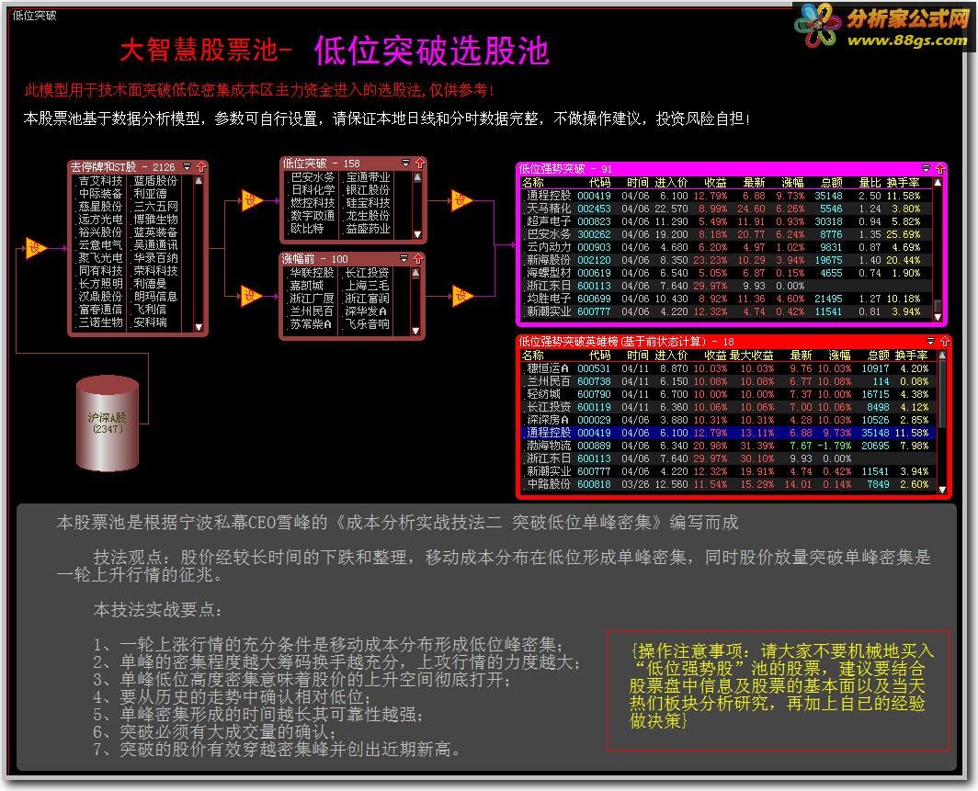This screenshot has width=978, height=791.
Task: Click the red up-arrow on the 去停牌和ST股 header
Action: (x=200, y=167)
